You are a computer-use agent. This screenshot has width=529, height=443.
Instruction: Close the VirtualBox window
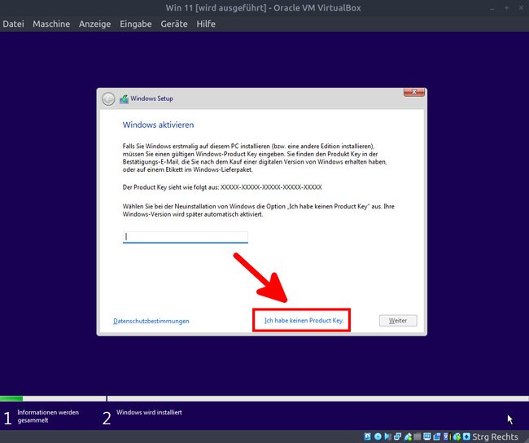(x=521, y=8)
